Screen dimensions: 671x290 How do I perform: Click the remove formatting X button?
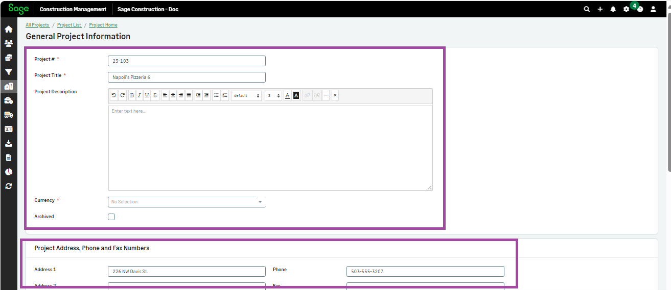(x=335, y=95)
